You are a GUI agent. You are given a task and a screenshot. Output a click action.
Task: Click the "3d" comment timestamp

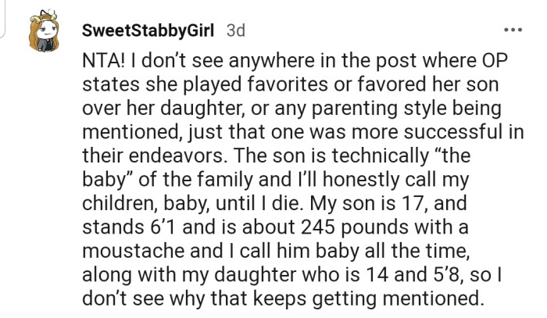point(235,31)
